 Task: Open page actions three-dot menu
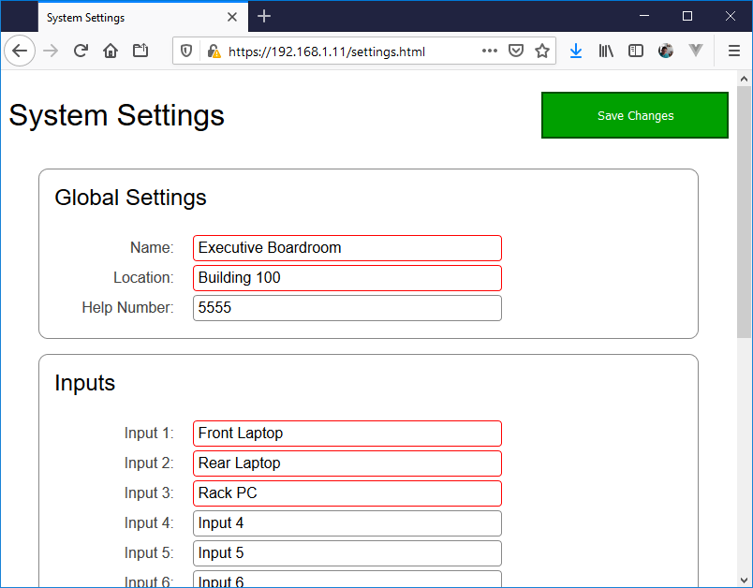pyautogui.click(x=490, y=51)
